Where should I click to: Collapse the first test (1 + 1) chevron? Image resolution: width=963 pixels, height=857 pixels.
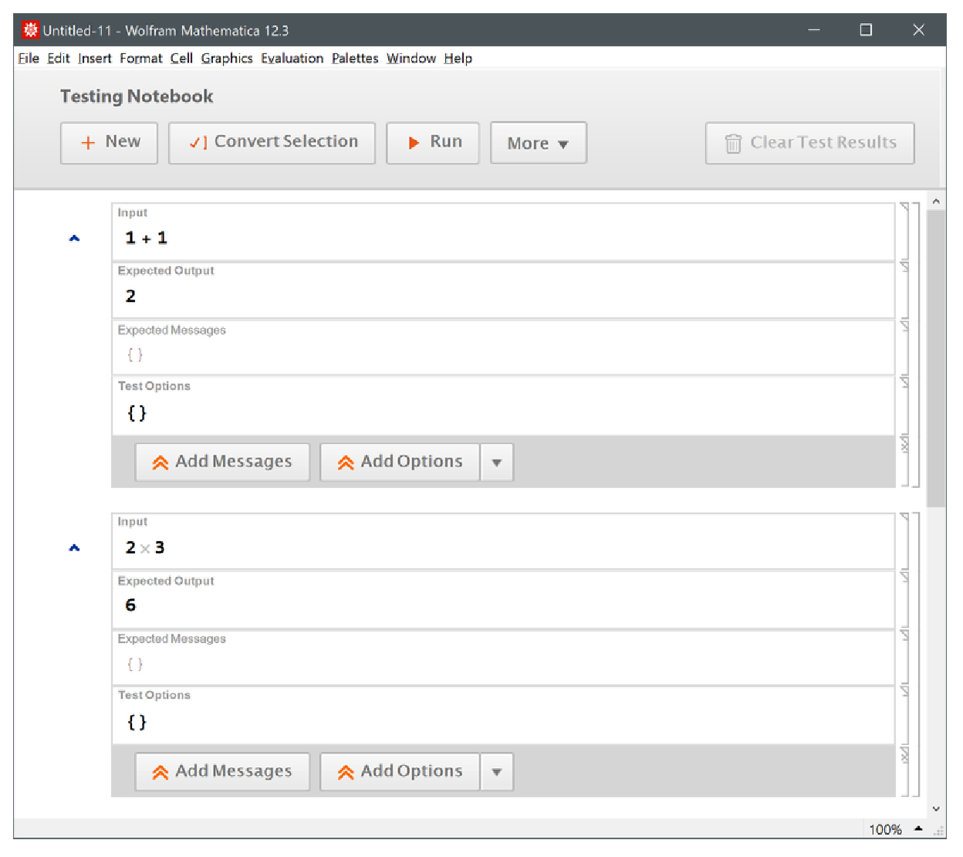pos(74,239)
